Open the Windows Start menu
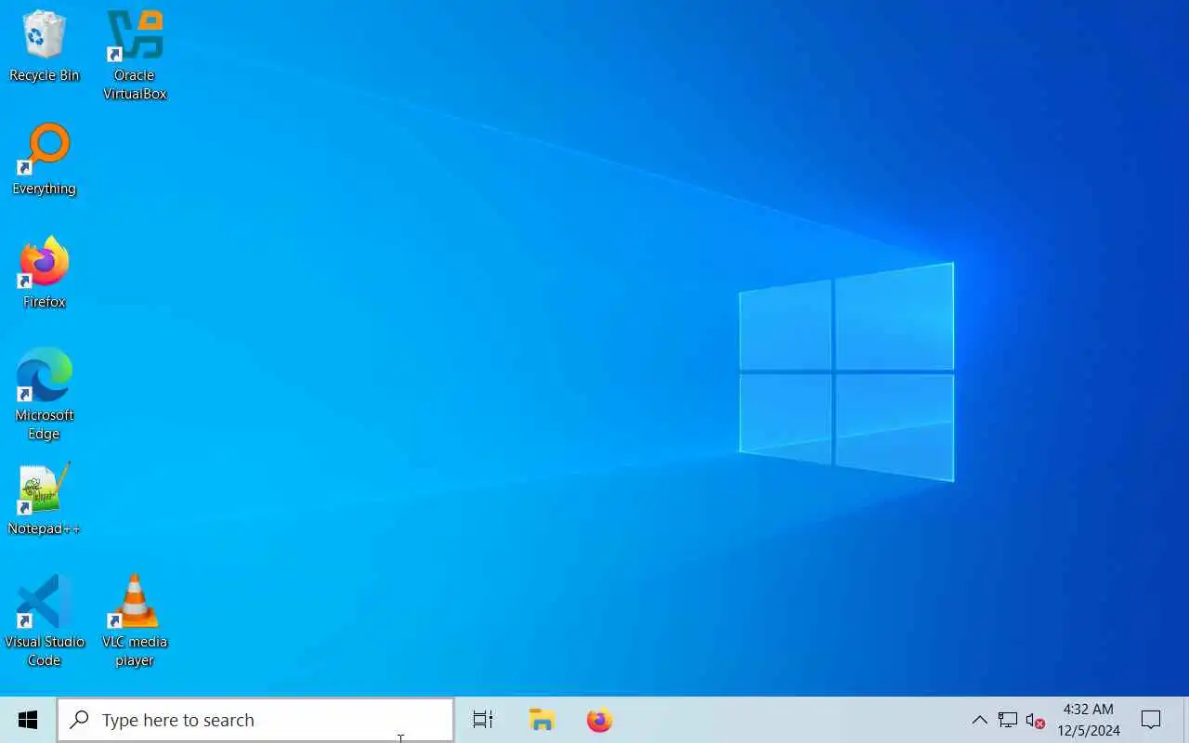 pyautogui.click(x=28, y=720)
